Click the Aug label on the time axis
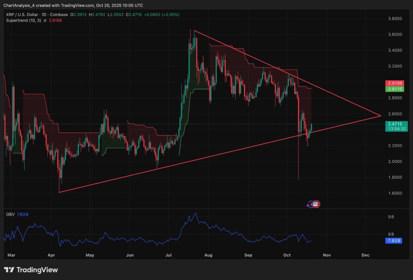 coord(209,255)
